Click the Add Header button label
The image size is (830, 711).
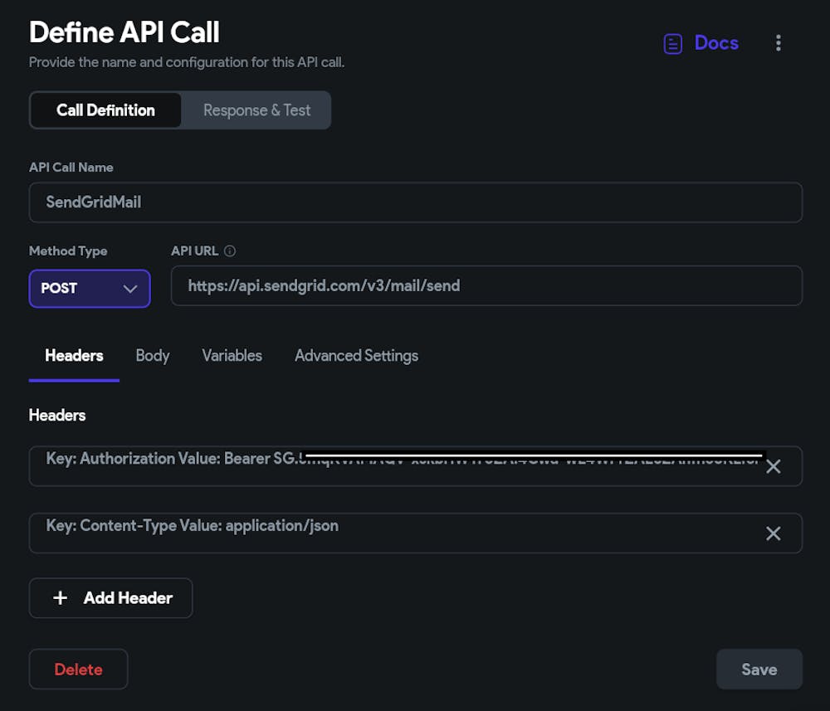(128, 598)
